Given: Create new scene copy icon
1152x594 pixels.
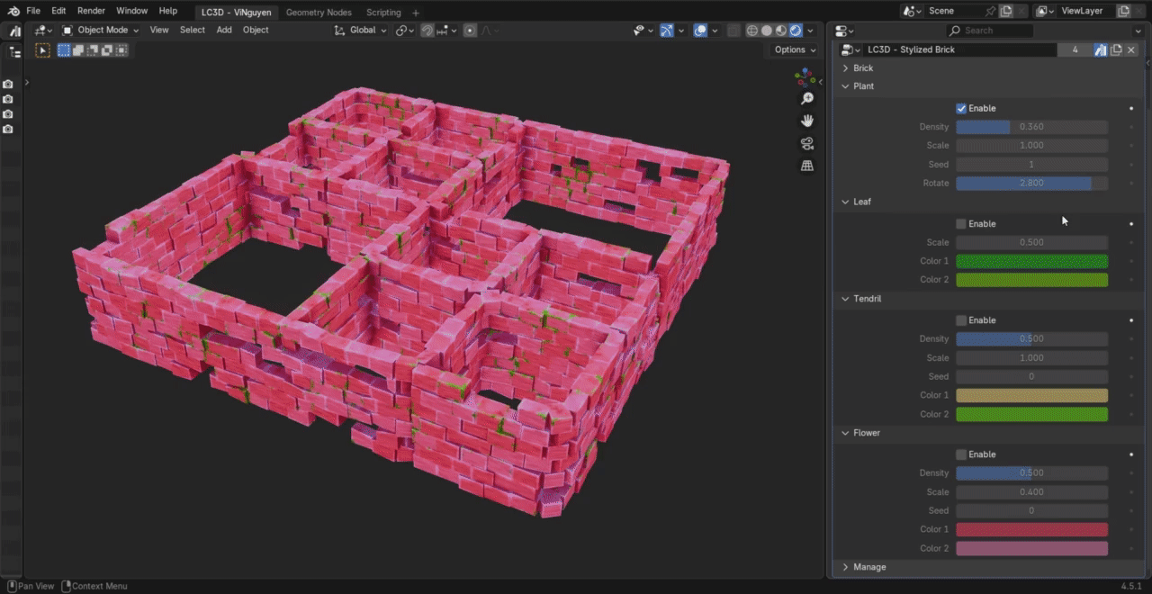Looking at the screenshot, I should coord(1006,11).
